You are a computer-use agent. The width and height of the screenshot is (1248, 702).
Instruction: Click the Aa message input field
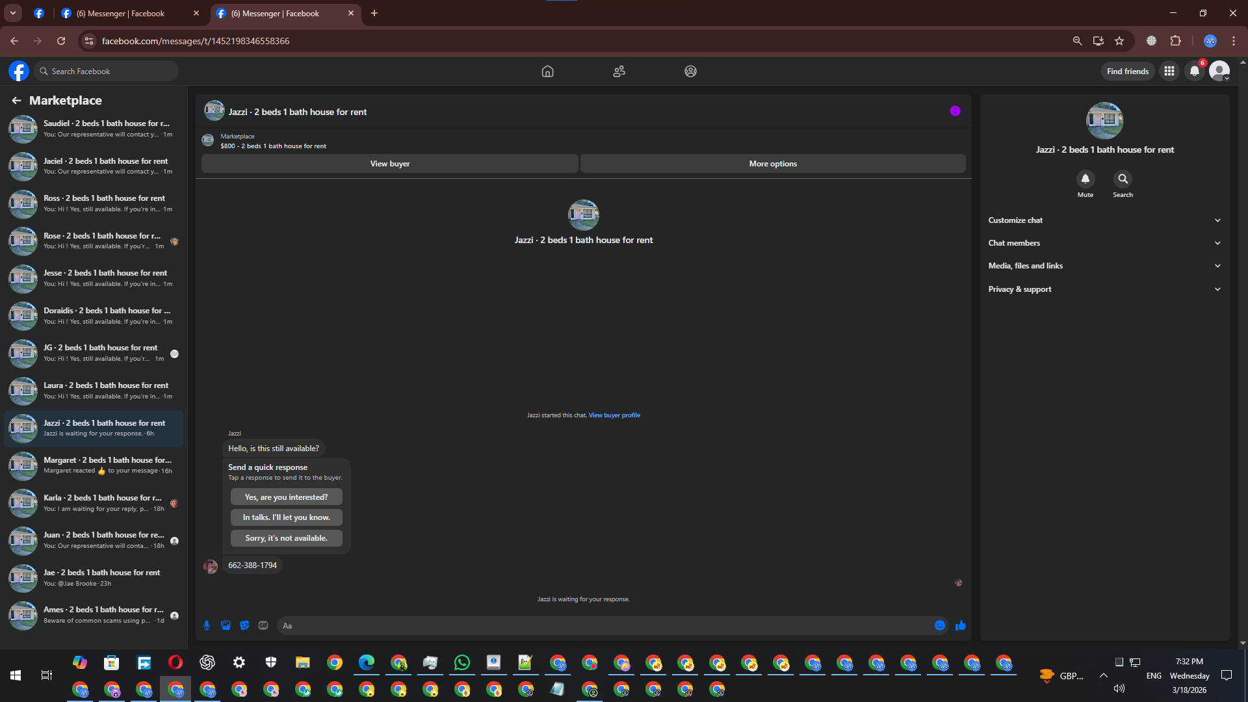pos(604,625)
